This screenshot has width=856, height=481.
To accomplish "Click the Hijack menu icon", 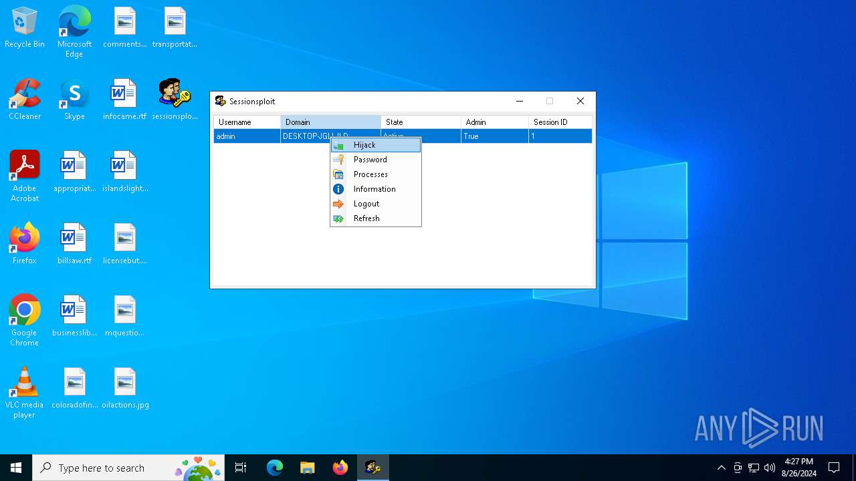I will 338,145.
